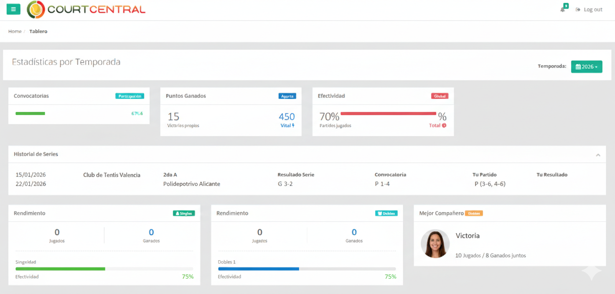The width and height of the screenshot is (615, 294).
Task: Click the blue Dobles badge on Rendimiento
Action: (x=386, y=213)
